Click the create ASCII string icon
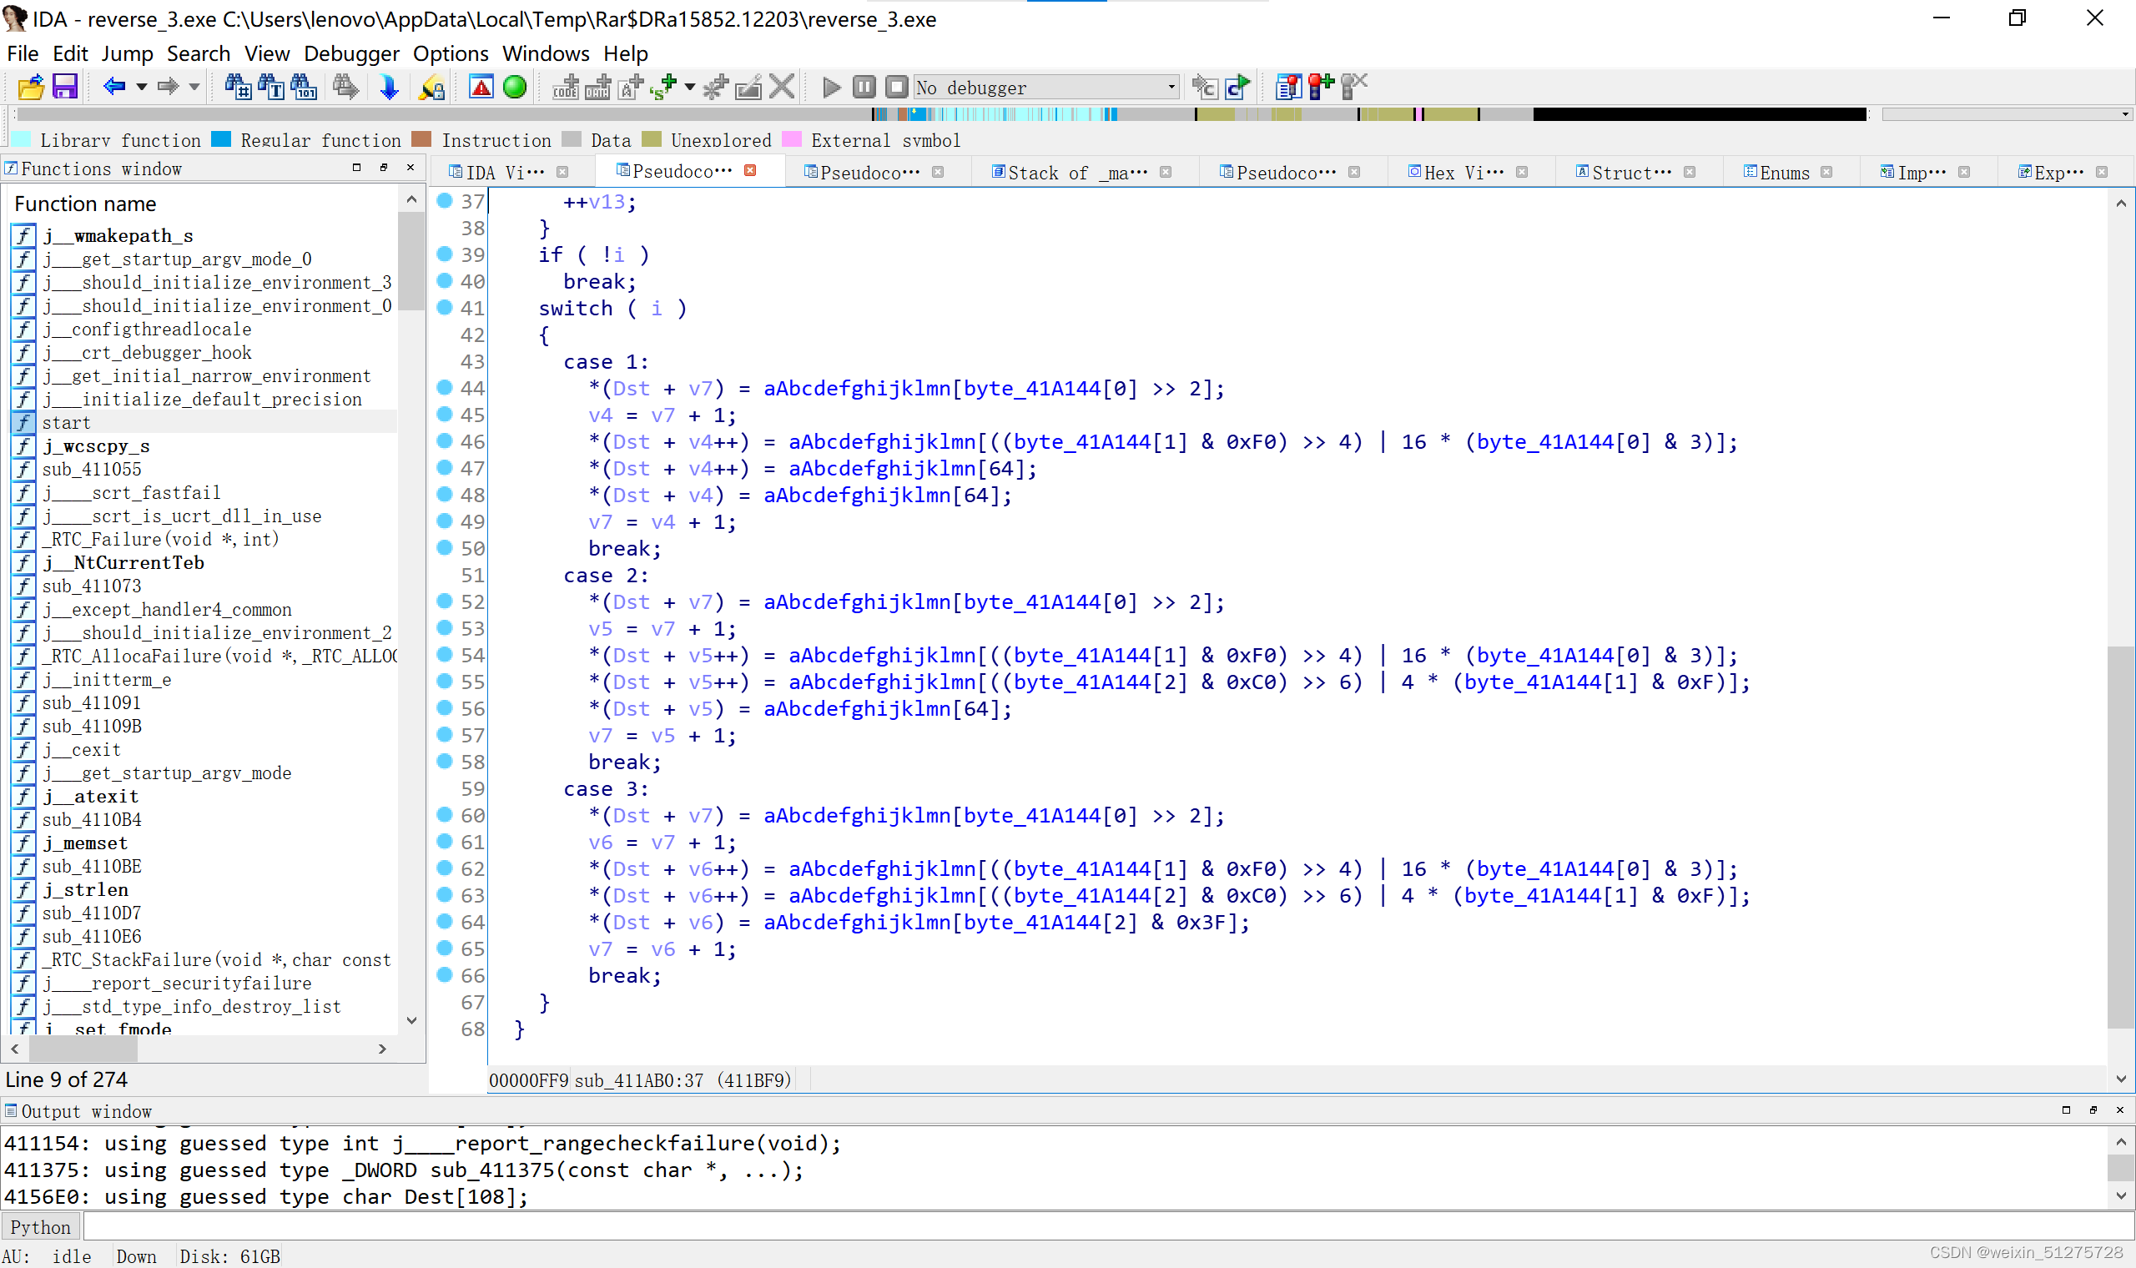The height and width of the screenshot is (1268, 2136). [631, 87]
